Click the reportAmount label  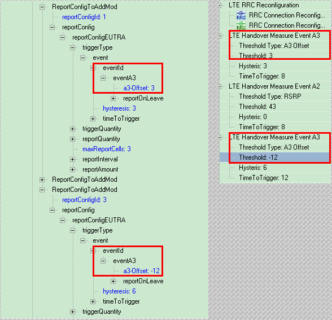(x=101, y=169)
